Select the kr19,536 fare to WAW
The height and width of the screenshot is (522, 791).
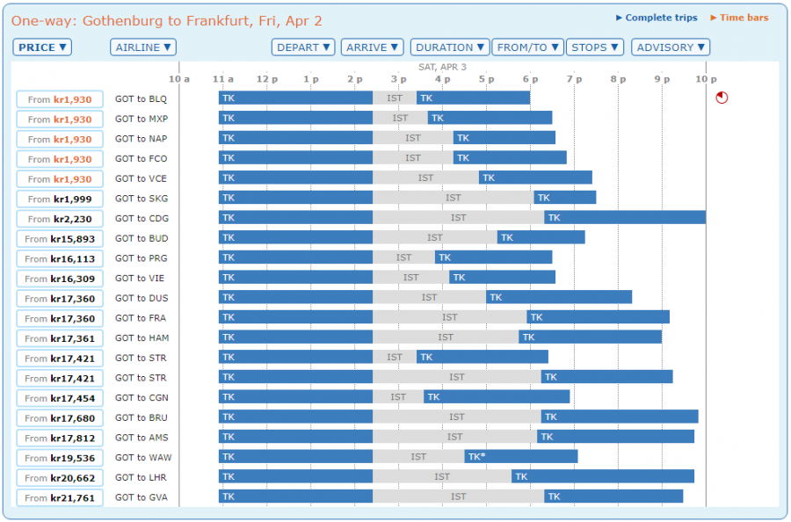(59, 458)
